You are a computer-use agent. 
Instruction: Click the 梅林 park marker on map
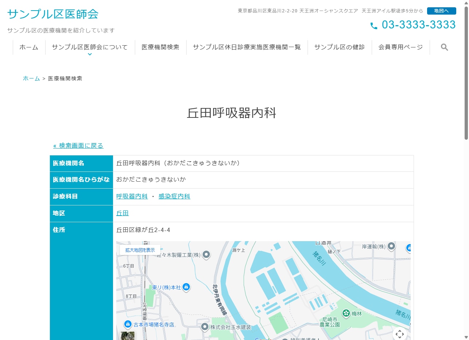(x=346, y=313)
